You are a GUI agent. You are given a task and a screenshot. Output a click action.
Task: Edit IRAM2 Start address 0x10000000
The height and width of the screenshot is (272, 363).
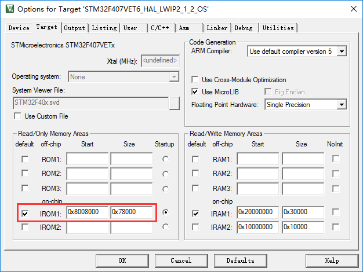click(258, 227)
